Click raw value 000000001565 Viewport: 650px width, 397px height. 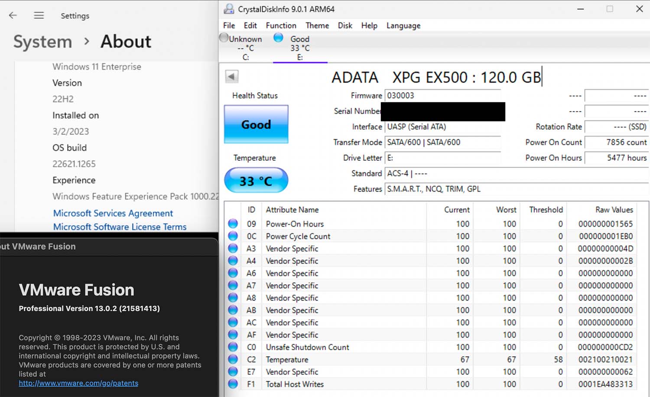click(x=605, y=224)
